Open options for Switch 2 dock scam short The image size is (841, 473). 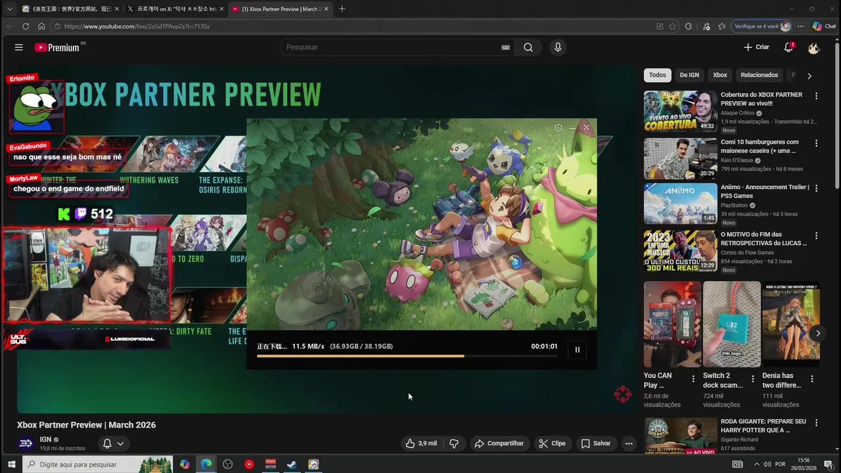[x=752, y=379]
